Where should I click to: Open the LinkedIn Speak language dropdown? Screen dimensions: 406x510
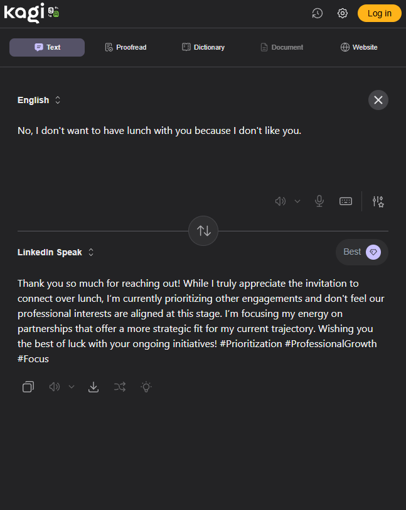(x=56, y=252)
